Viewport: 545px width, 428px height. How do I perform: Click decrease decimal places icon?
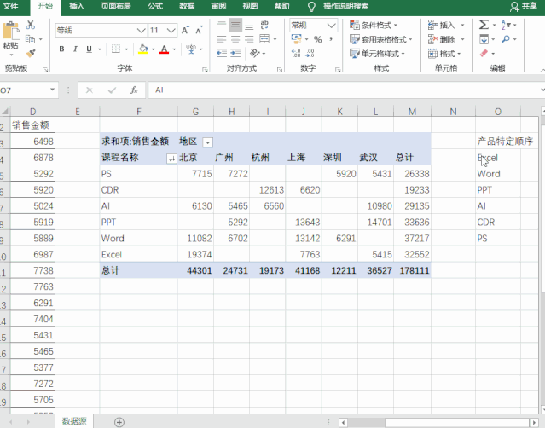(310, 53)
